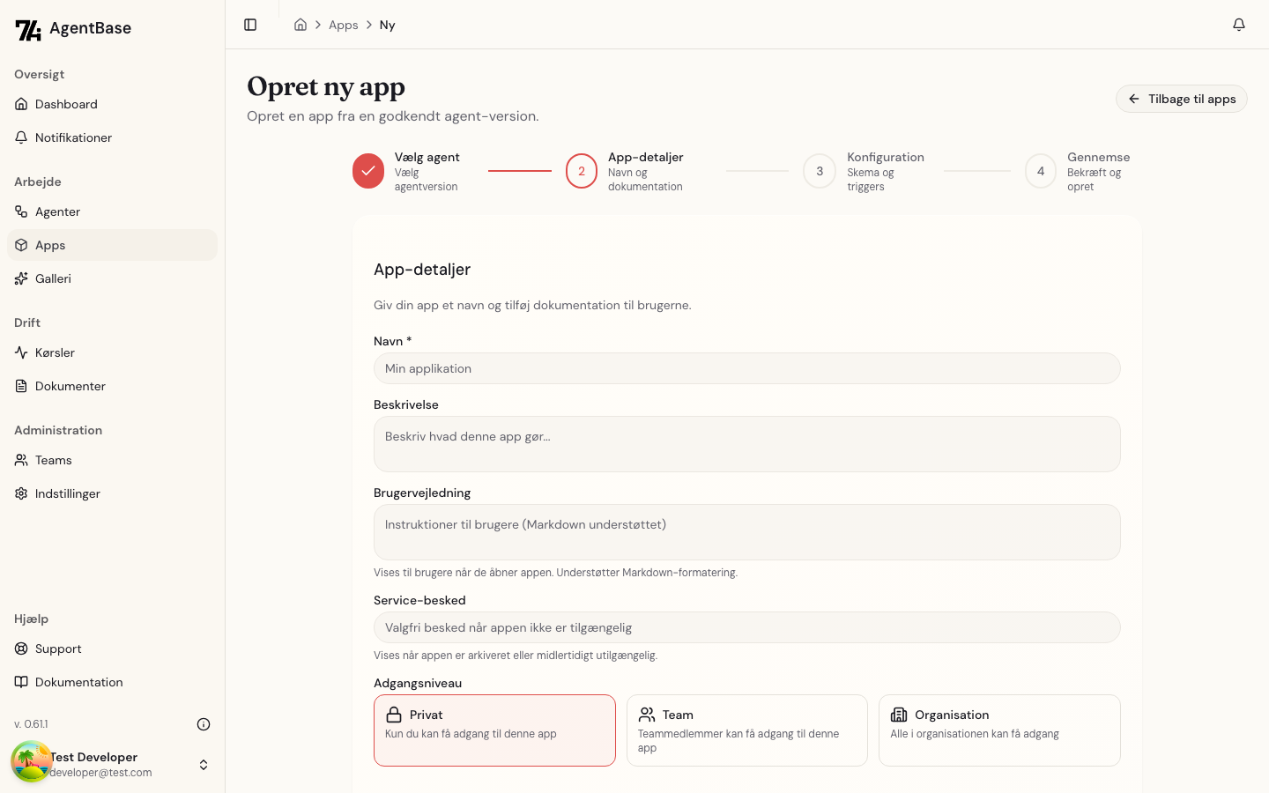Switch to the Konfiguration step
The width and height of the screenshot is (1269, 793).
819,171
